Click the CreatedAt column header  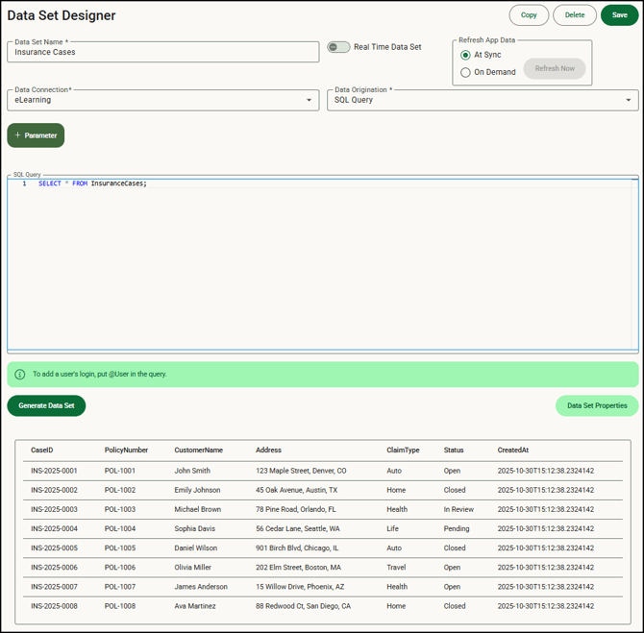coord(513,450)
